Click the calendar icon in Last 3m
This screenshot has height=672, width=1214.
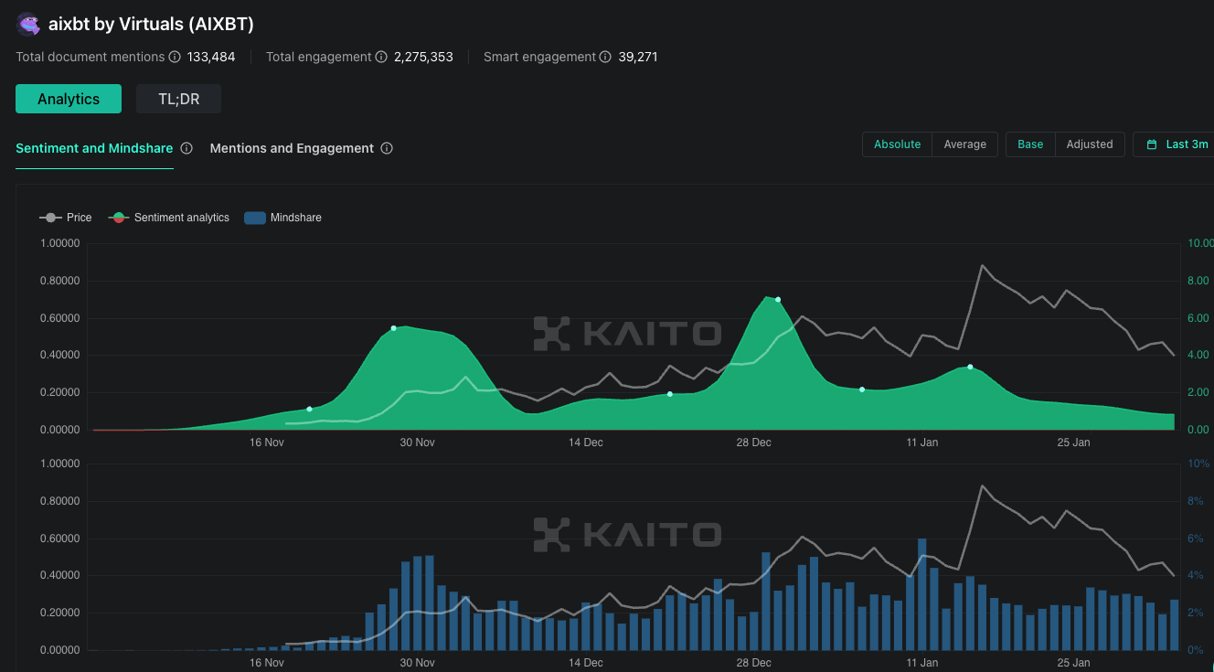tap(1153, 144)
